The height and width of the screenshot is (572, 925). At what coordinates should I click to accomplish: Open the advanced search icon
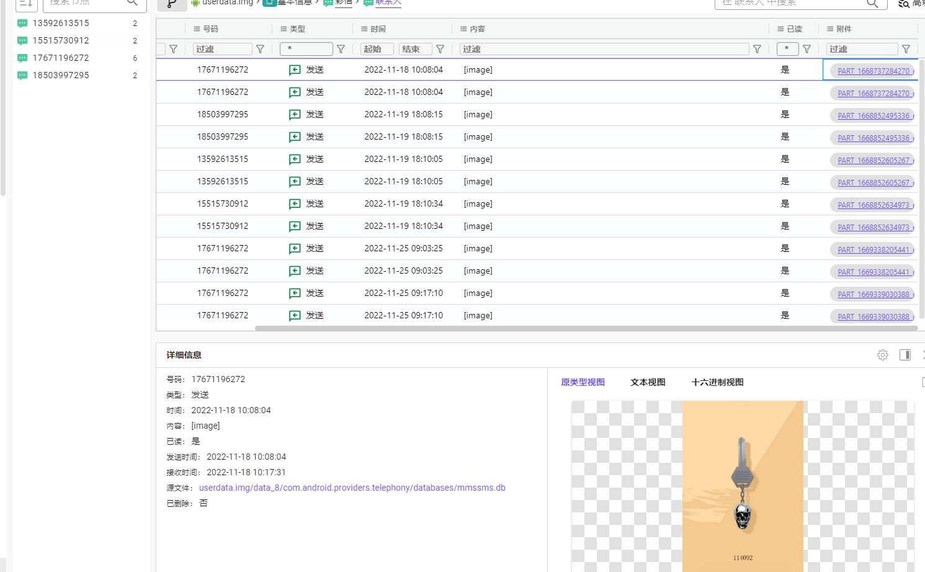(x=905, y=4)
